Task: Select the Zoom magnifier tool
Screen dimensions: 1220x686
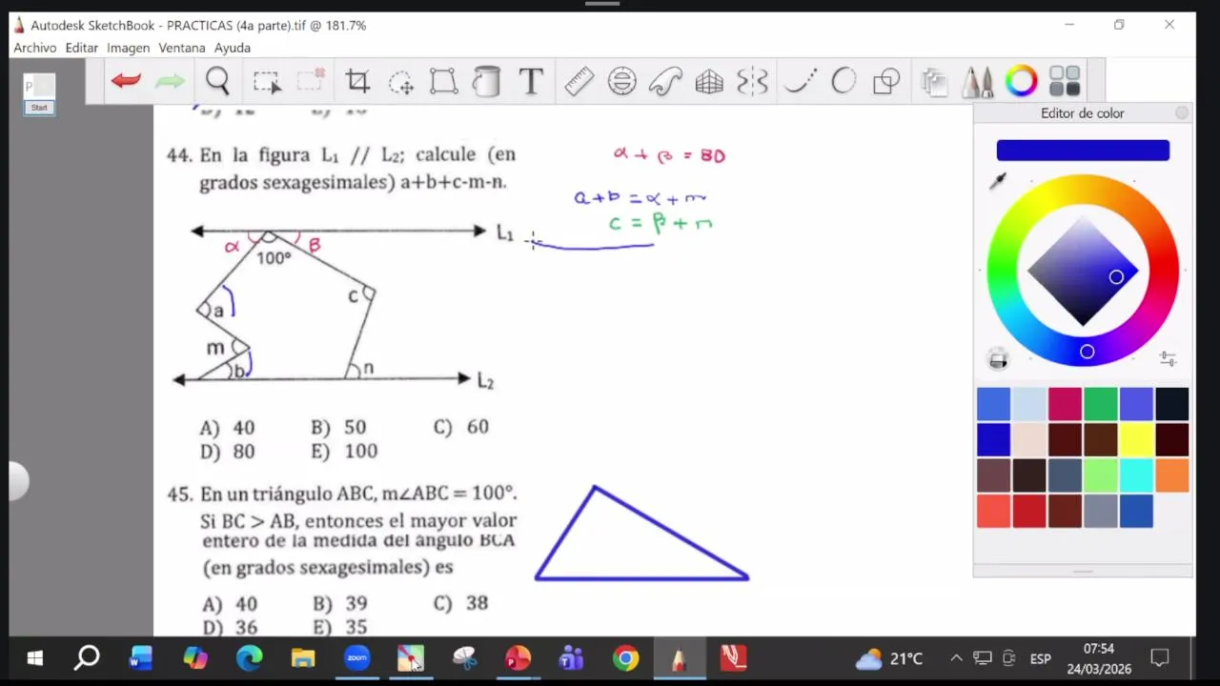Action: [x=217, y=82]
